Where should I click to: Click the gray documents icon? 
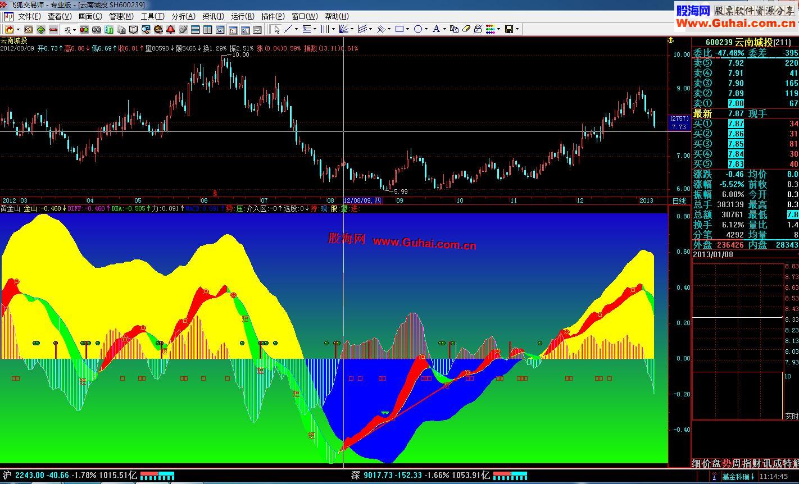point(121,29)
